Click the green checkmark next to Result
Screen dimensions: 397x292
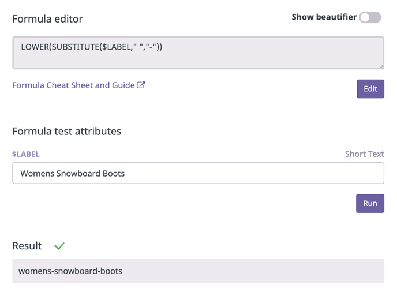[59, 246]
